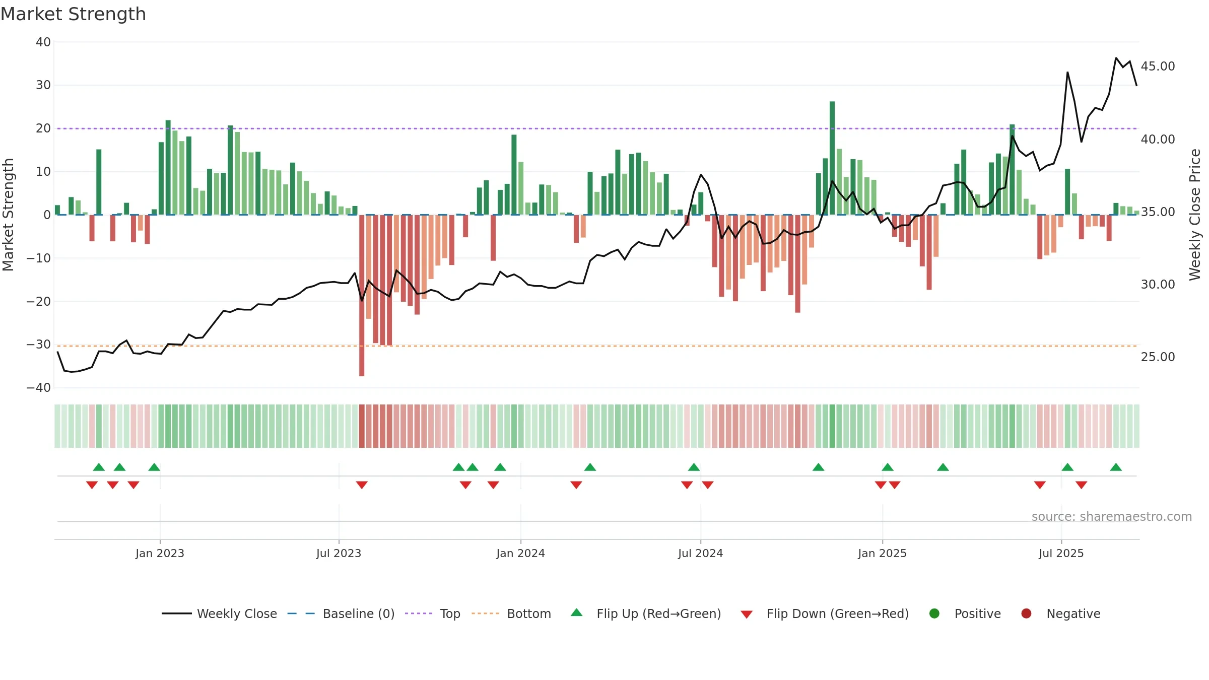Toggle the Bottom legend label
The width and height of the screenshot is (1209, 680).
point(529,614)
